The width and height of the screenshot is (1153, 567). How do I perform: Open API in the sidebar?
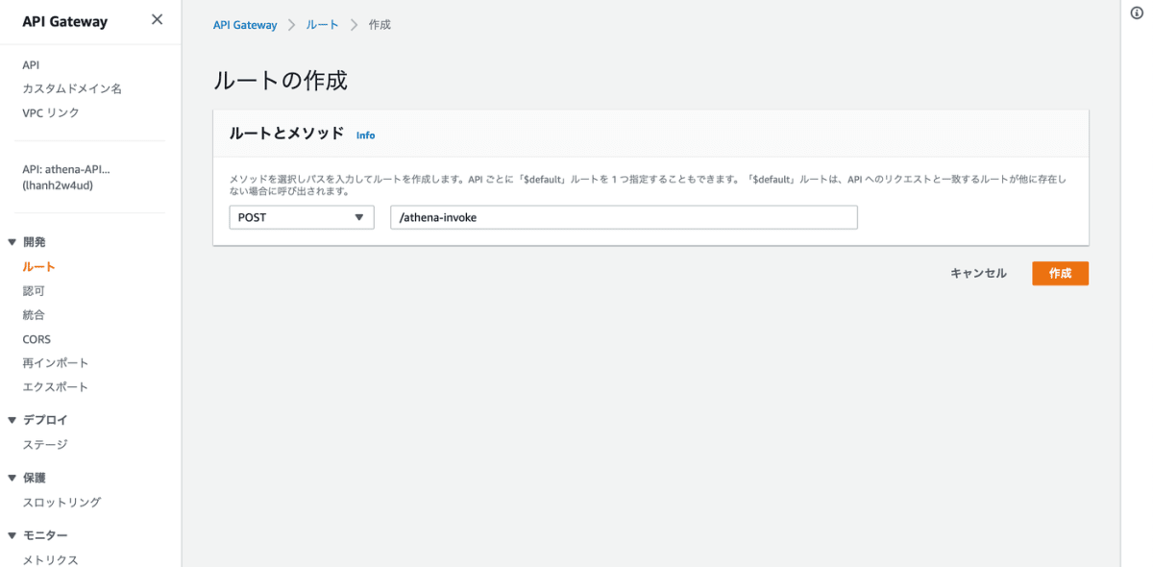point(31,65)
